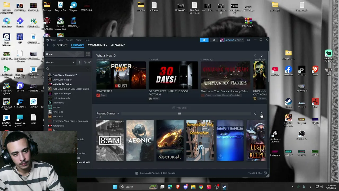This screenshot has width=339, height=191.
Task: Click the Home button in library sidebar
Action: point(65,54)
